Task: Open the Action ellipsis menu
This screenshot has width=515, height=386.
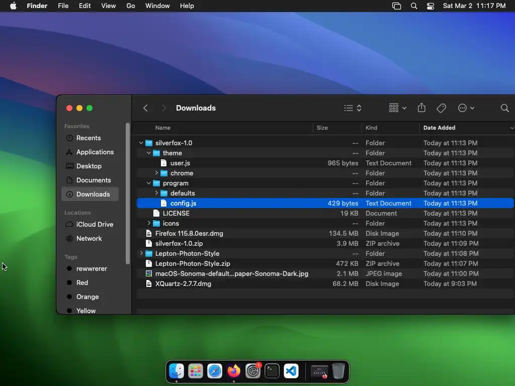Action: 466,108
